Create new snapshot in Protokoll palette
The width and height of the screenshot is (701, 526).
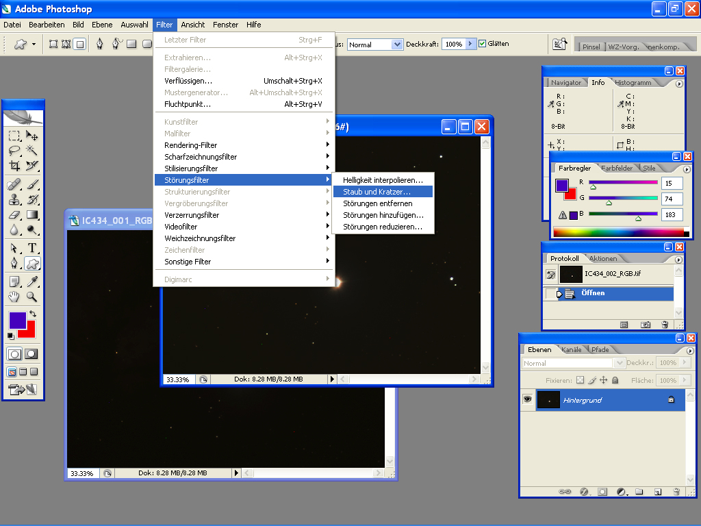(x=645, y=325)
